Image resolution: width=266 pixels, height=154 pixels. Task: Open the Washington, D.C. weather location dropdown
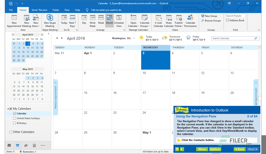tap(134, 38)
